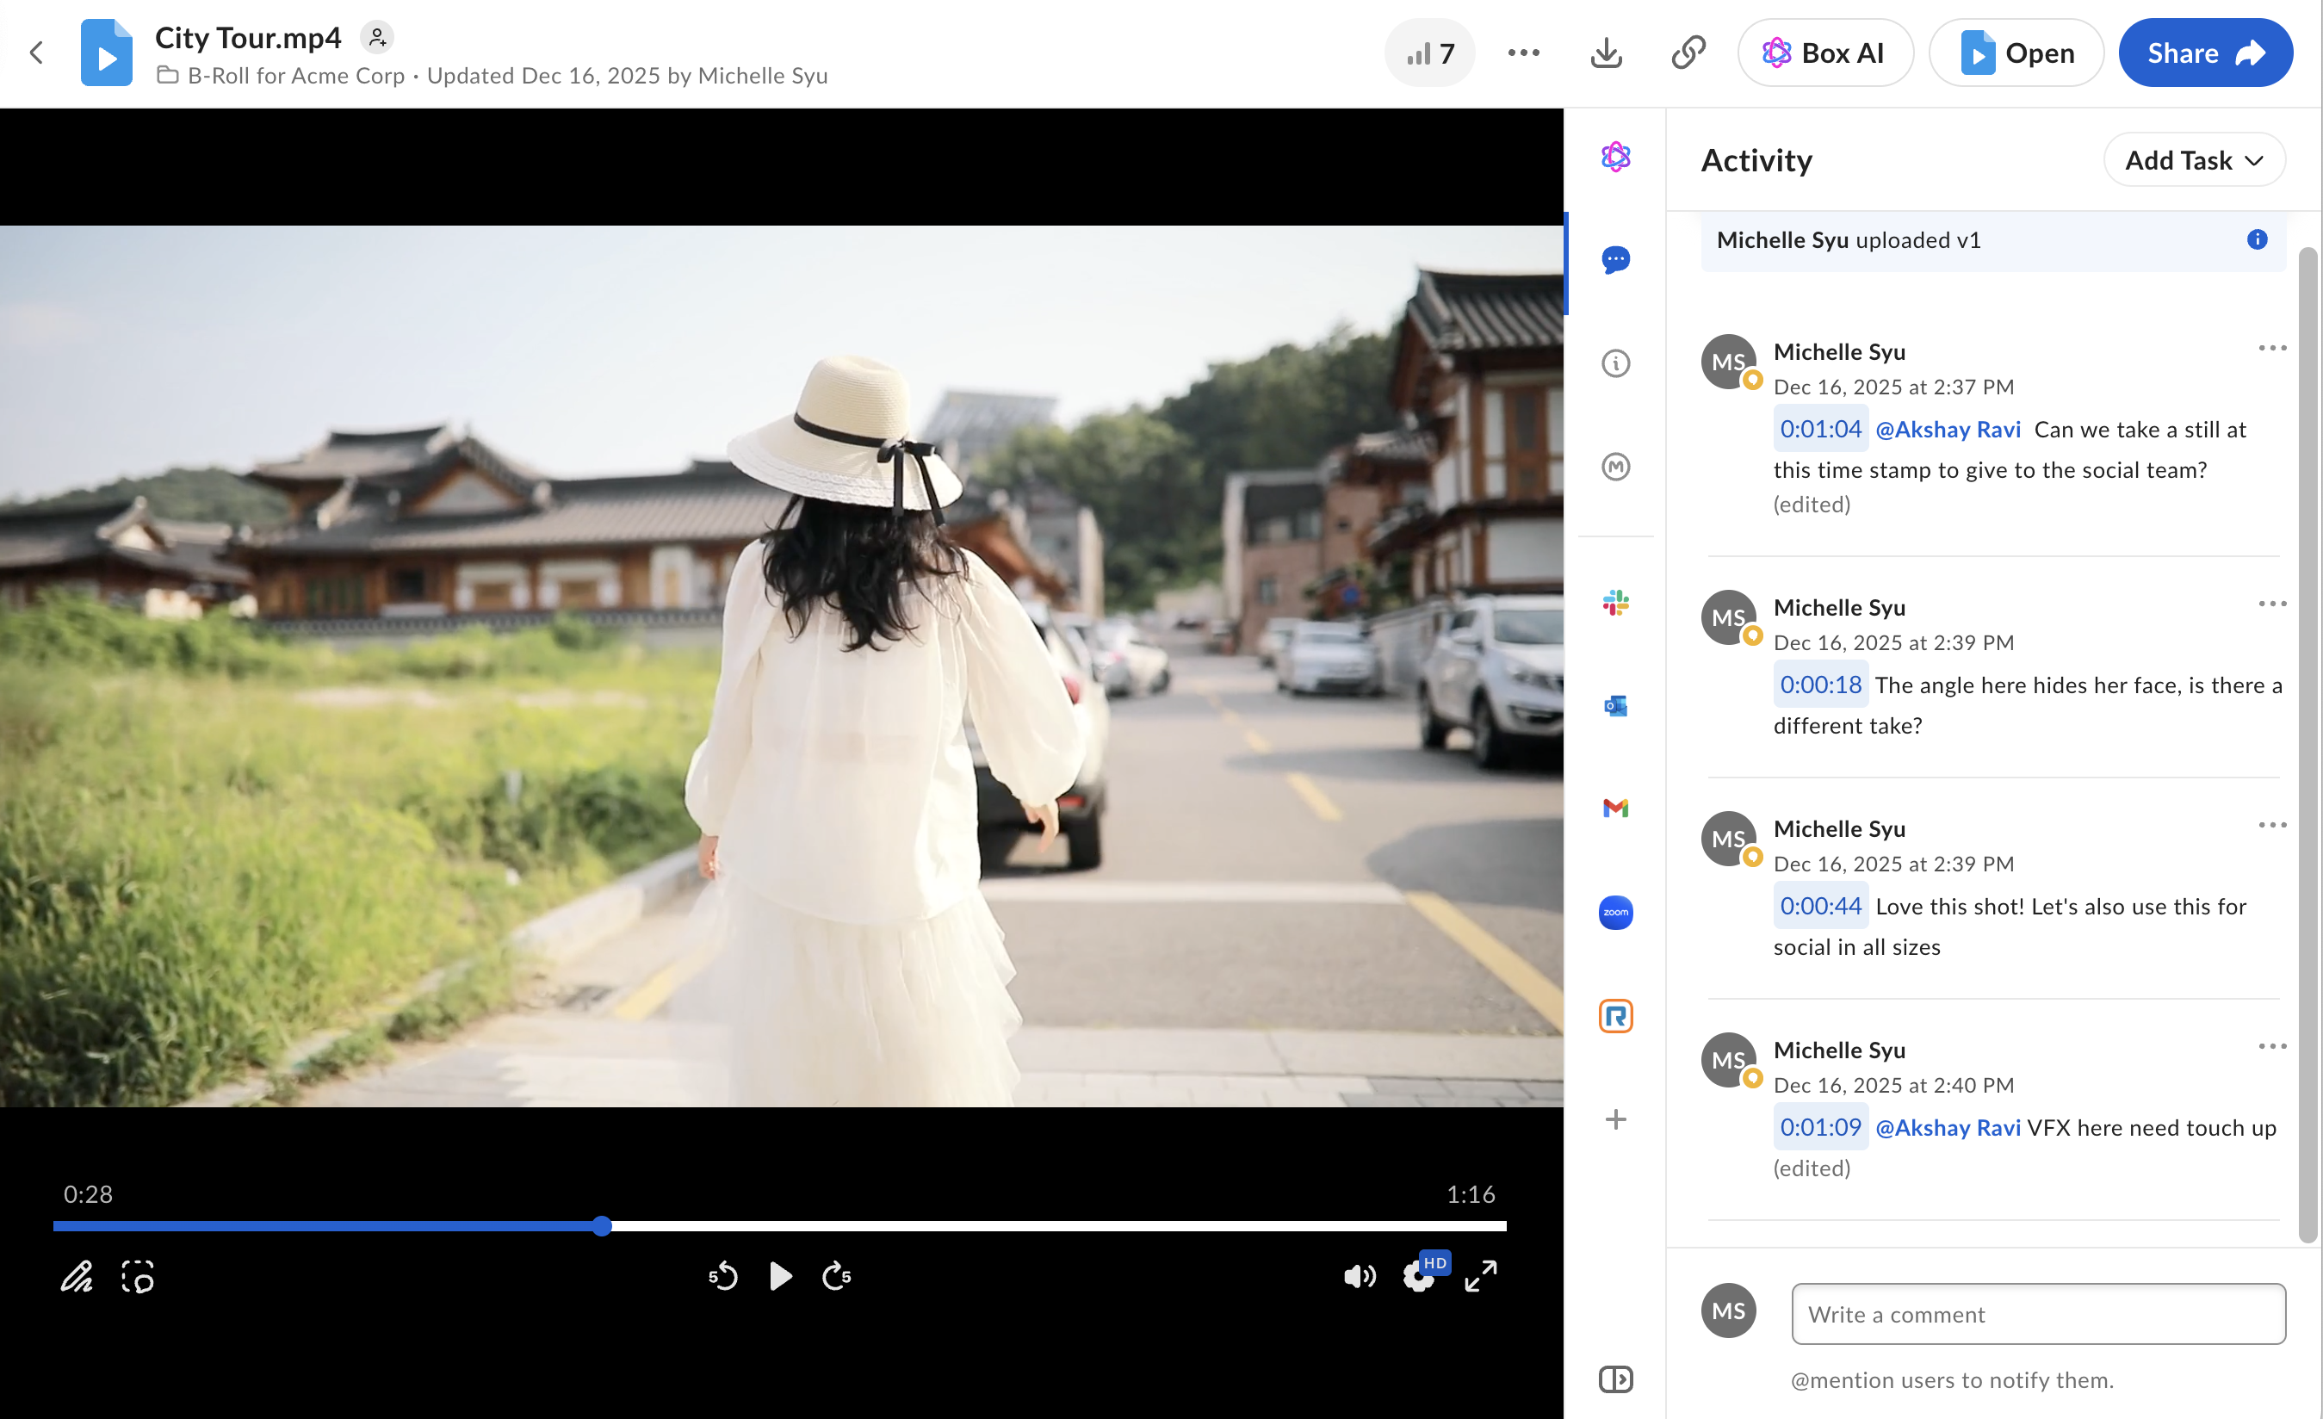
Task: Open the Activity comments sidebar tab
Action: coord(1615,259)
